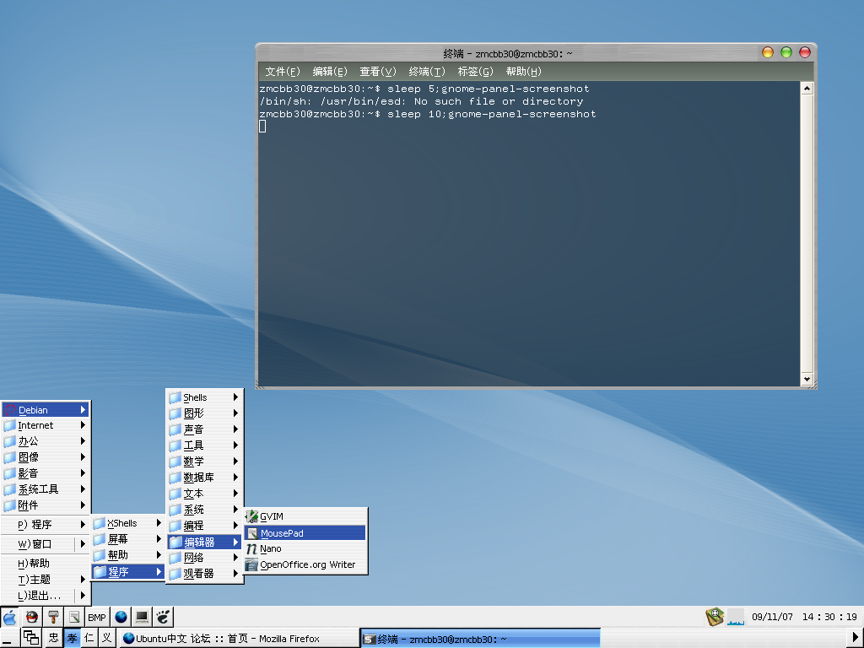Open the CPU load graph tray monitor

(x=736, y=617)
